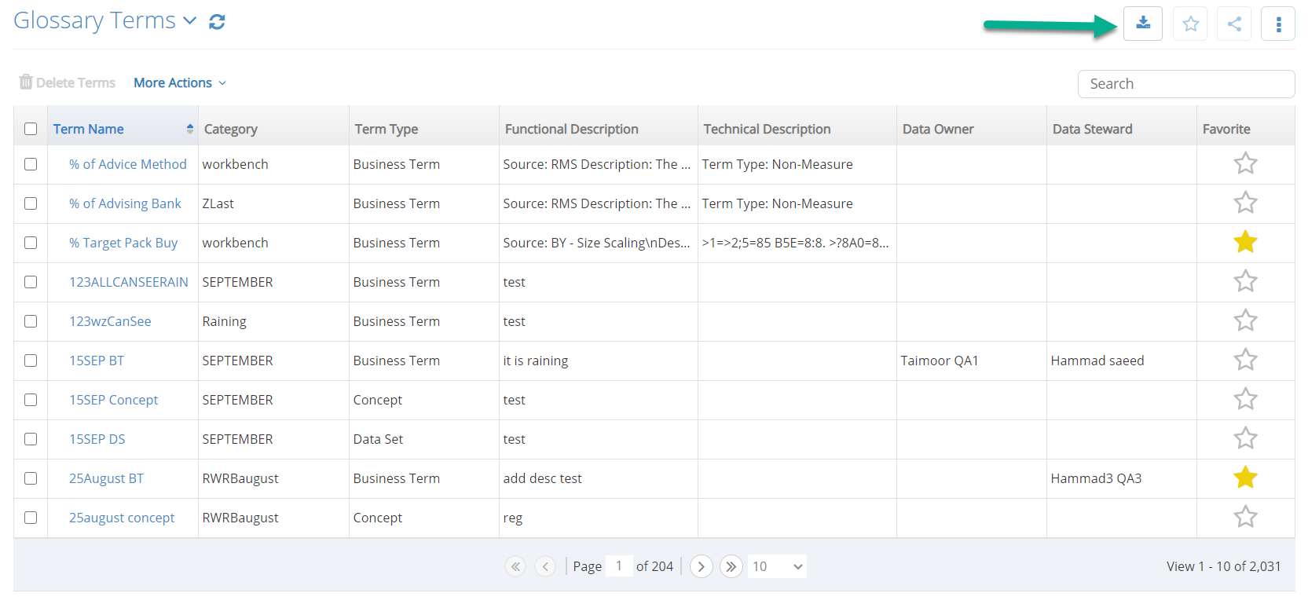
Task: Check the 123wzCanSee row
Action: (31, 321)
